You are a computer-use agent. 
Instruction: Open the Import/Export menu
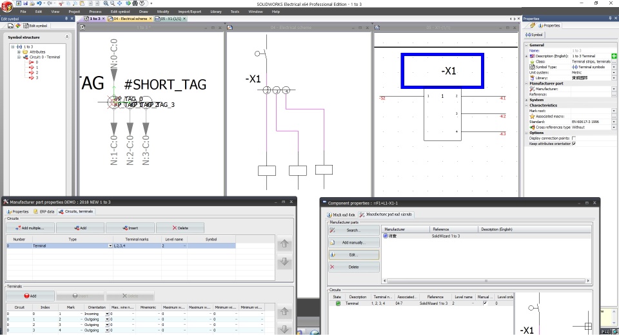(x=190, y=12)
